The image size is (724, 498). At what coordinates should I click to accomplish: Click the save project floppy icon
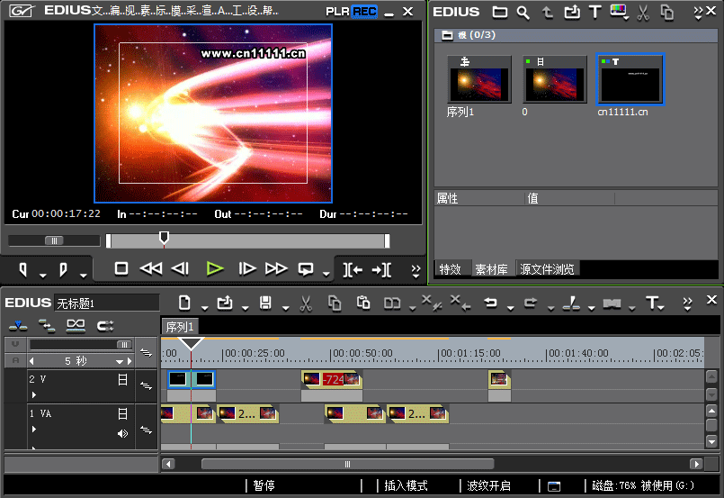point(265,303)
